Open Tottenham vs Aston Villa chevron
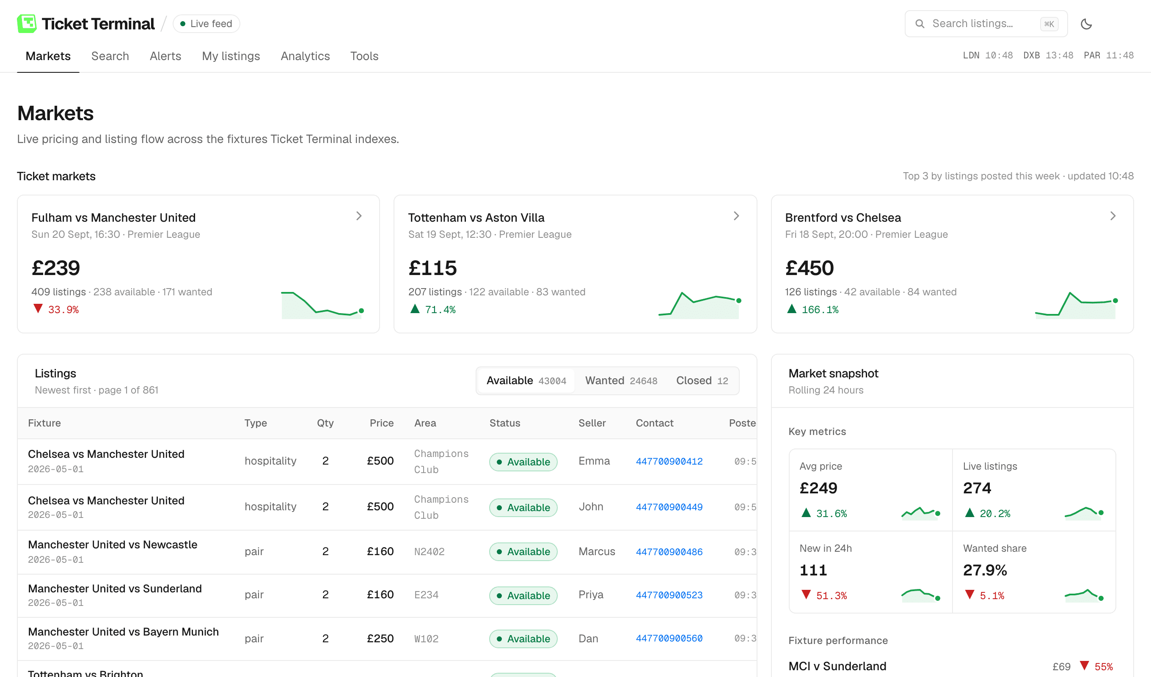The image size is (1151, 677). pyautogui.click(x=736, y=216)
